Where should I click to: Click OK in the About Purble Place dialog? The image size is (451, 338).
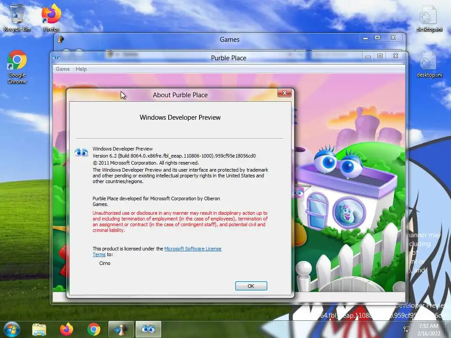(251, 286)
